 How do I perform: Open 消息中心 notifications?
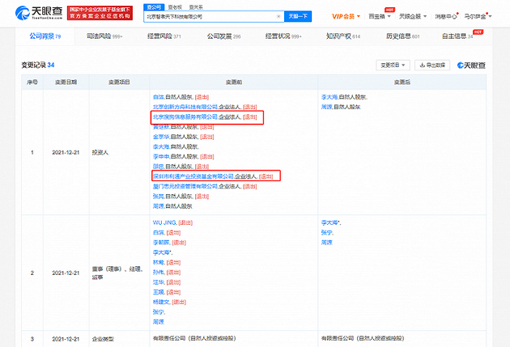[446, 16]
